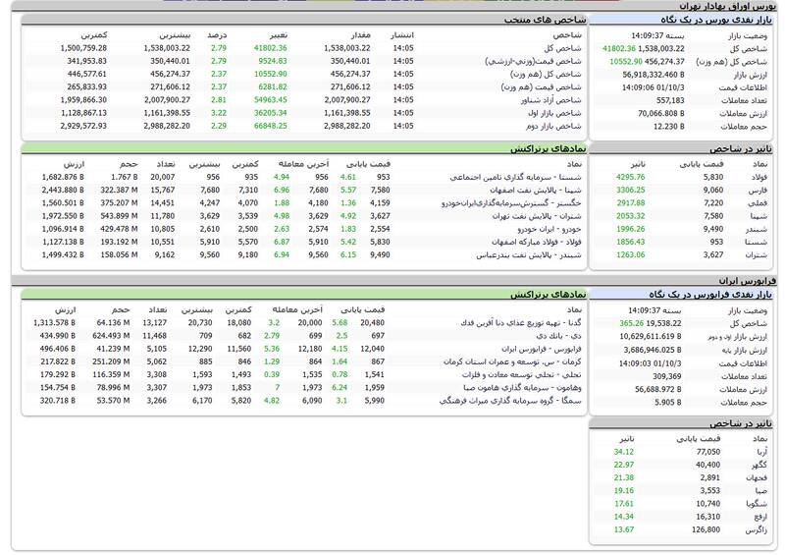Click the شاخص بازار اول index label
Screen dimensions: 785x555
click(554, 113)
